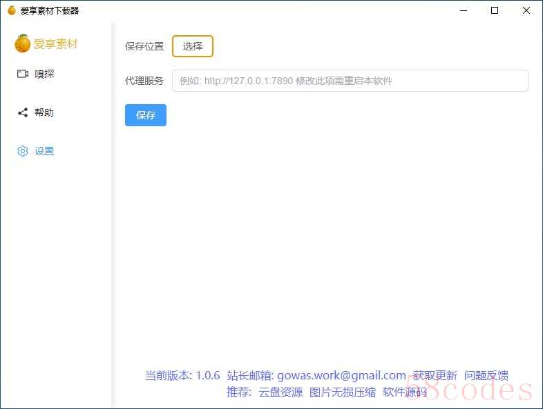The image size is (543, 409).
Task: Click the 推荐: label in footer
Action: (x=239, y=392)
